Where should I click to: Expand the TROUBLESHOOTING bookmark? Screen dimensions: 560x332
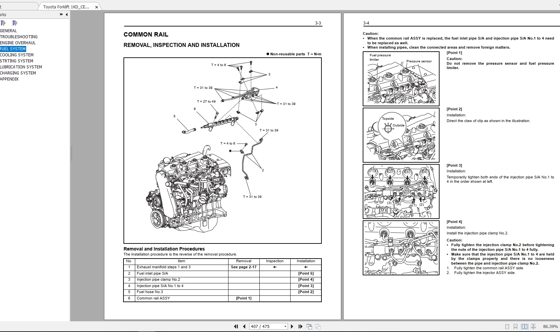(x=19, y=37)
